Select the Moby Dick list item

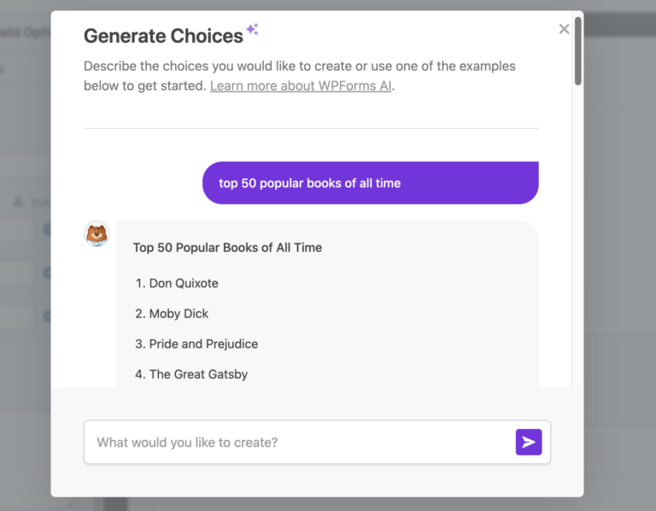(179, 314)
